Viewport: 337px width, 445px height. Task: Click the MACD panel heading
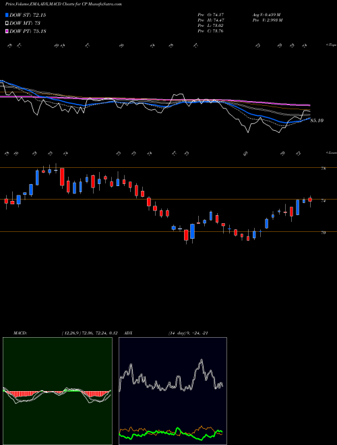click(x=20, y=333)
